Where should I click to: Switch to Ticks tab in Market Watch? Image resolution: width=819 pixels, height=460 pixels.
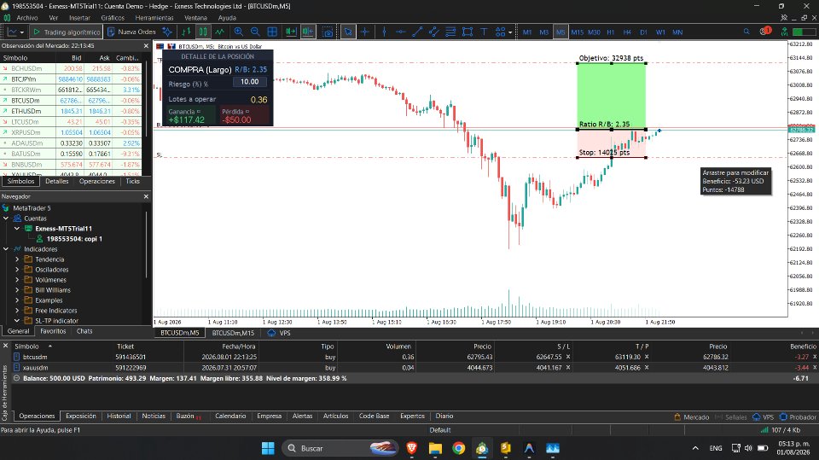click(x=133, y=182)
